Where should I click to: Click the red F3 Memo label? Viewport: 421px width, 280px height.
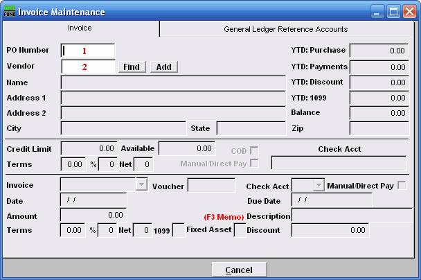tap(224, 217)
